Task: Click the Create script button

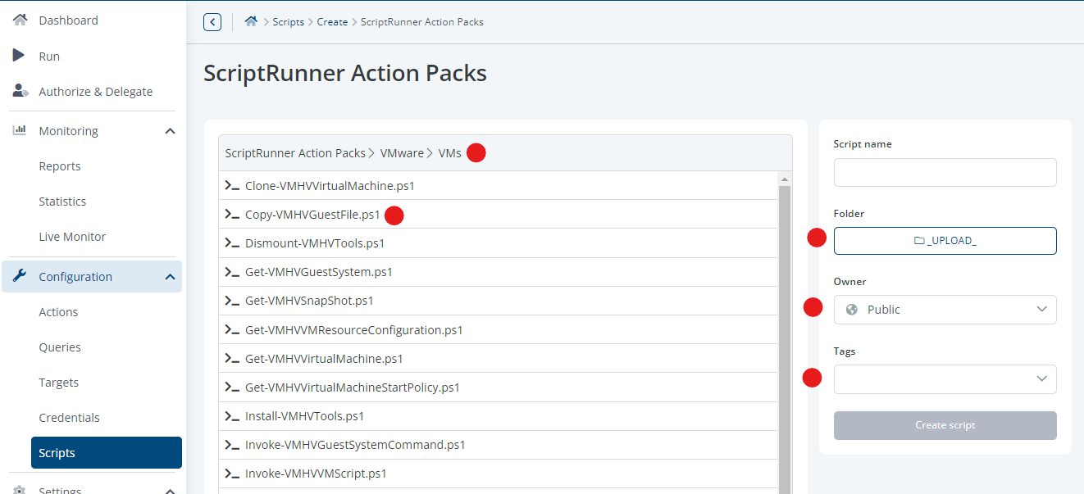Action: pos(945,425)
